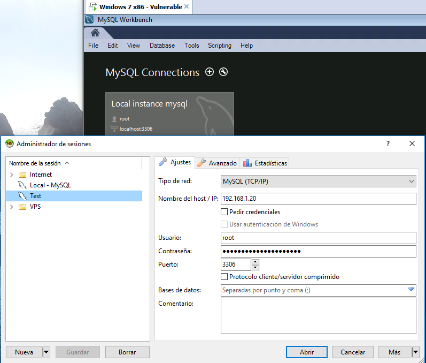Image resolution: width=426 pixels, height=363 pixels.
Task: Click the MySQL Workbench dolphin title icon
Action: pos(89,20)
